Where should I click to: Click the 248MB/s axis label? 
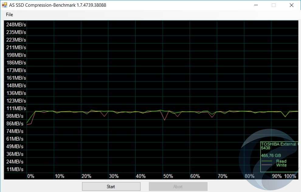pyautogui.click(x=16, y=25)
